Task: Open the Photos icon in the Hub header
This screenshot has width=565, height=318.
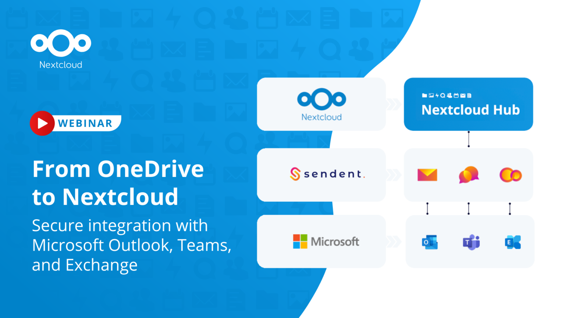Action: (431, 95)
